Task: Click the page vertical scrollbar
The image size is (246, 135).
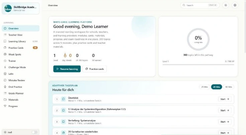Action: 245,27
